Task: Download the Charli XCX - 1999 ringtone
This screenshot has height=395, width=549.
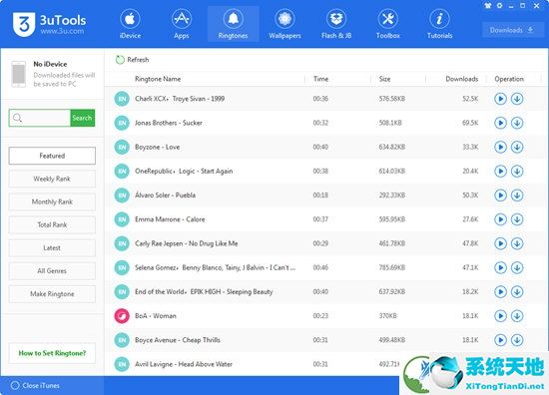Action: click(x=517, y=99)
